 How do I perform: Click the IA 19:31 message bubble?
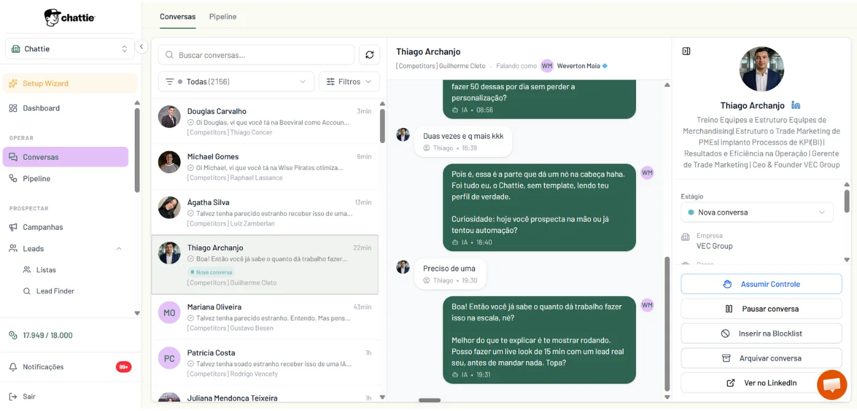[x=539, y=340]
